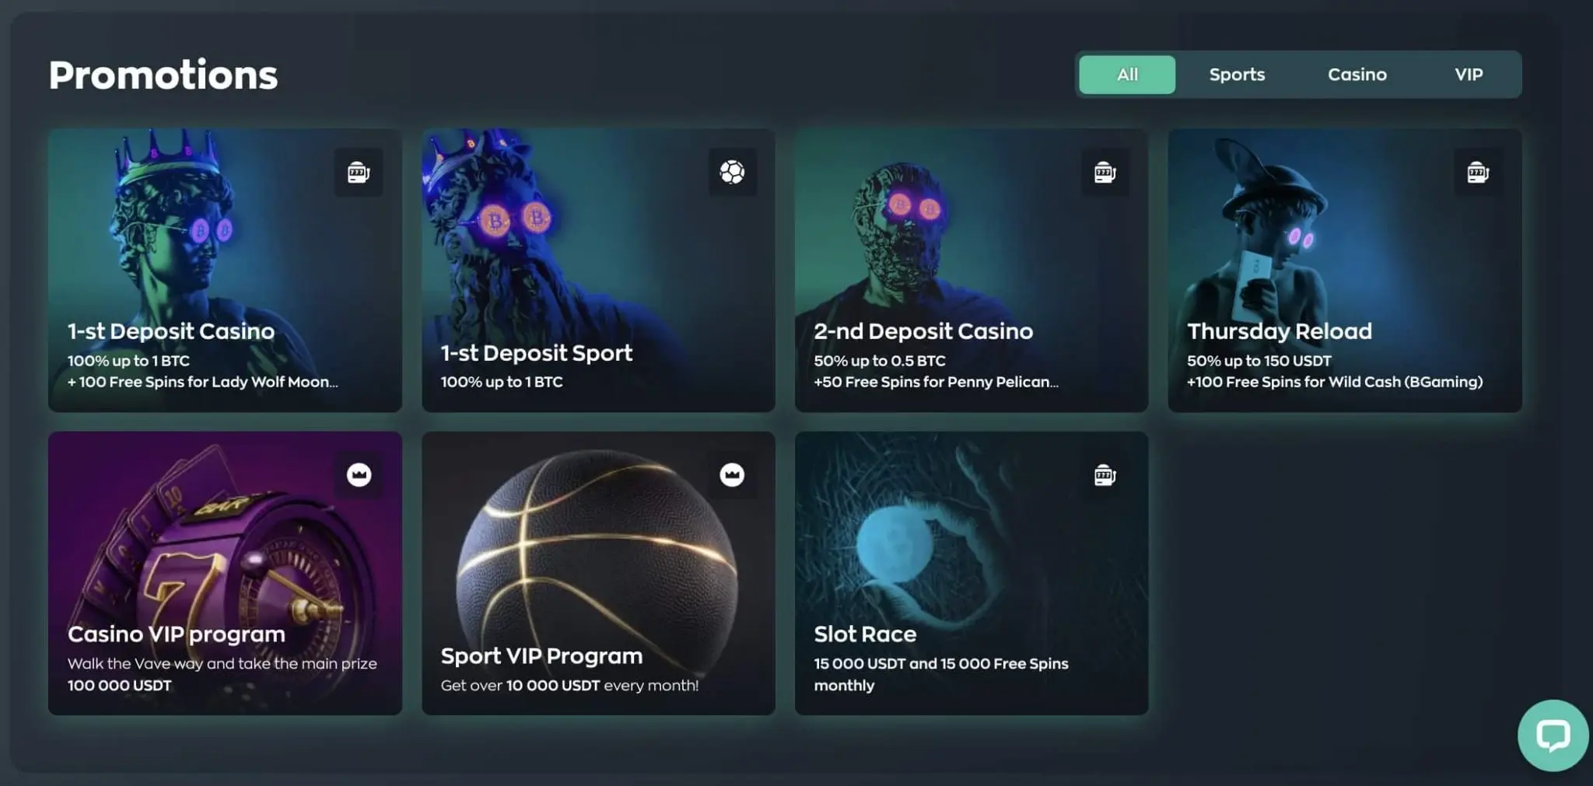This screenshot has width=1593, height=786.
Task: Switch to the Casino filter tab
Action: (x=1357, y=75)
